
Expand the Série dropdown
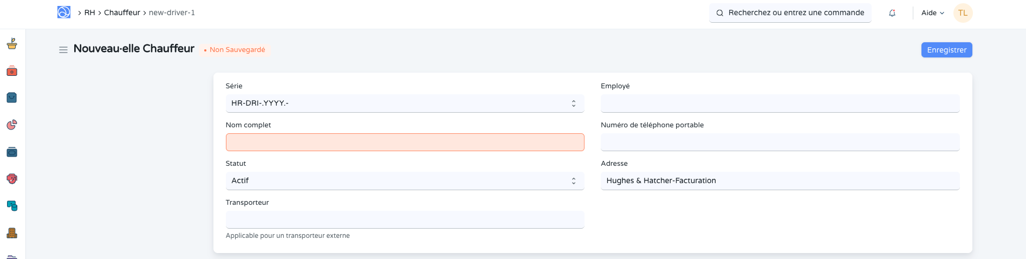click(405, 103)
